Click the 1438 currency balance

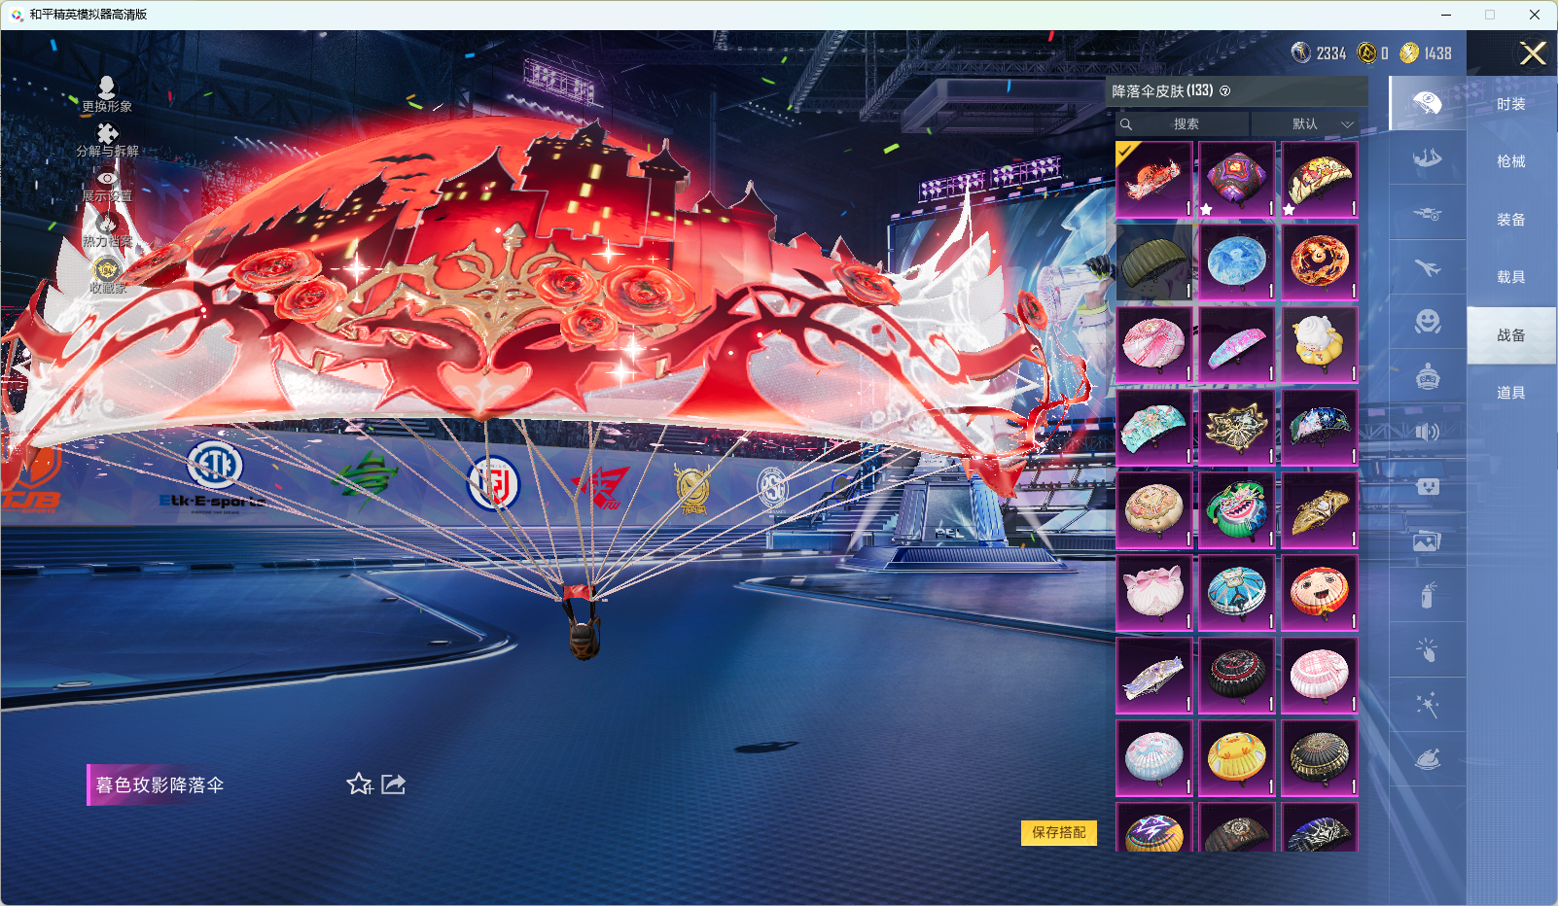point(1426,53)
